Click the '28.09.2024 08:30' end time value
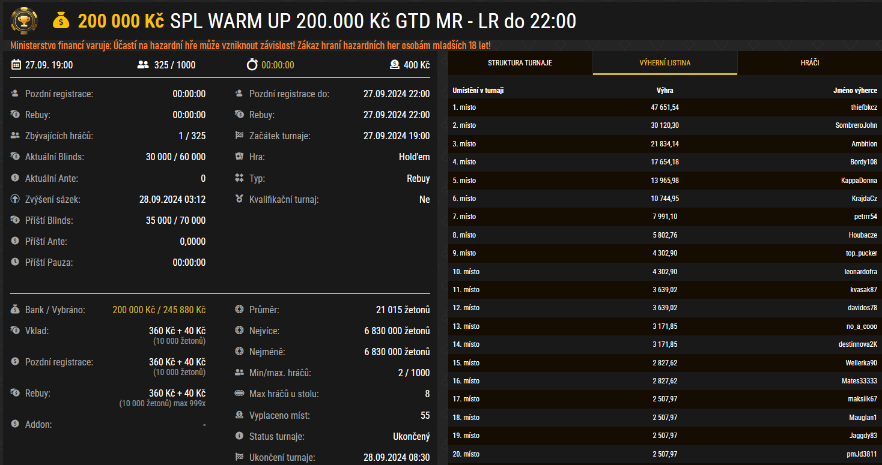 click(397, 457)
